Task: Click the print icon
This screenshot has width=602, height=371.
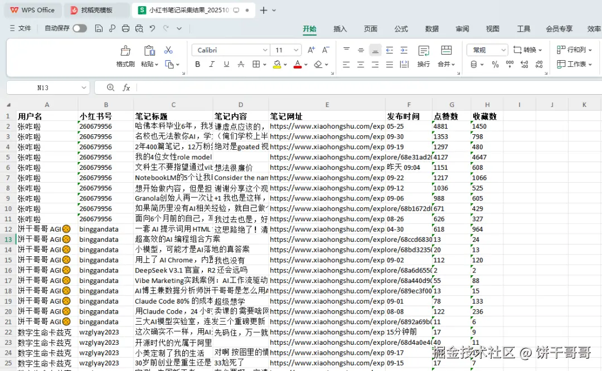Action: click(x=125, y=28)
